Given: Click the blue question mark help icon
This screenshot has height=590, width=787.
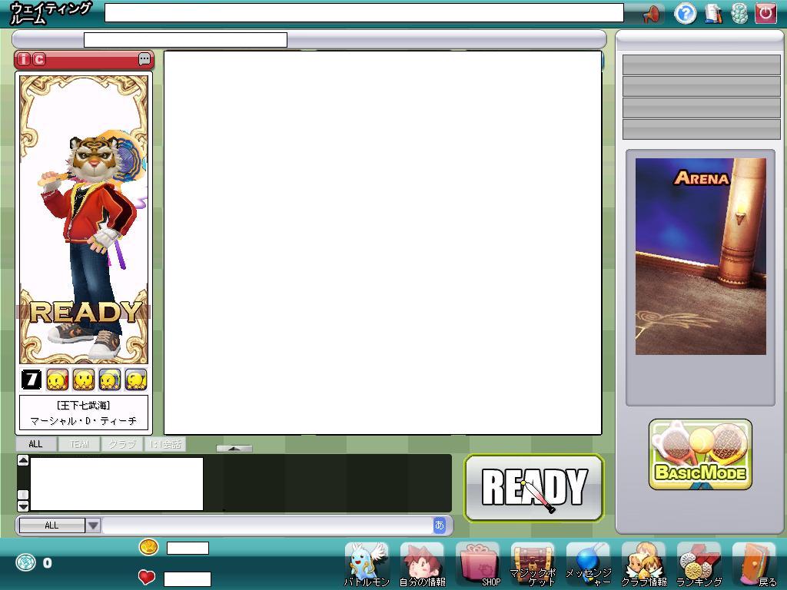Looking at the screenshot, I should tap(685, 13).
